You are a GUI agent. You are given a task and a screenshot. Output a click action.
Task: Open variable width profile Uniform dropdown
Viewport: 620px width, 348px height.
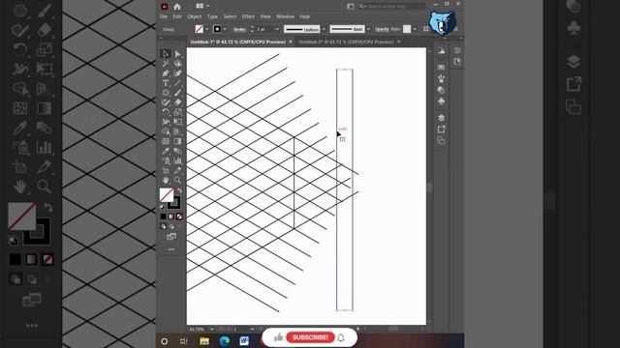[x=324, y=29]
